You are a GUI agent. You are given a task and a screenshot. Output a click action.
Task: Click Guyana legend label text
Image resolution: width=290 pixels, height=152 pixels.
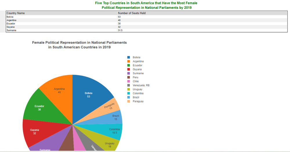click(x=137, y=69)
